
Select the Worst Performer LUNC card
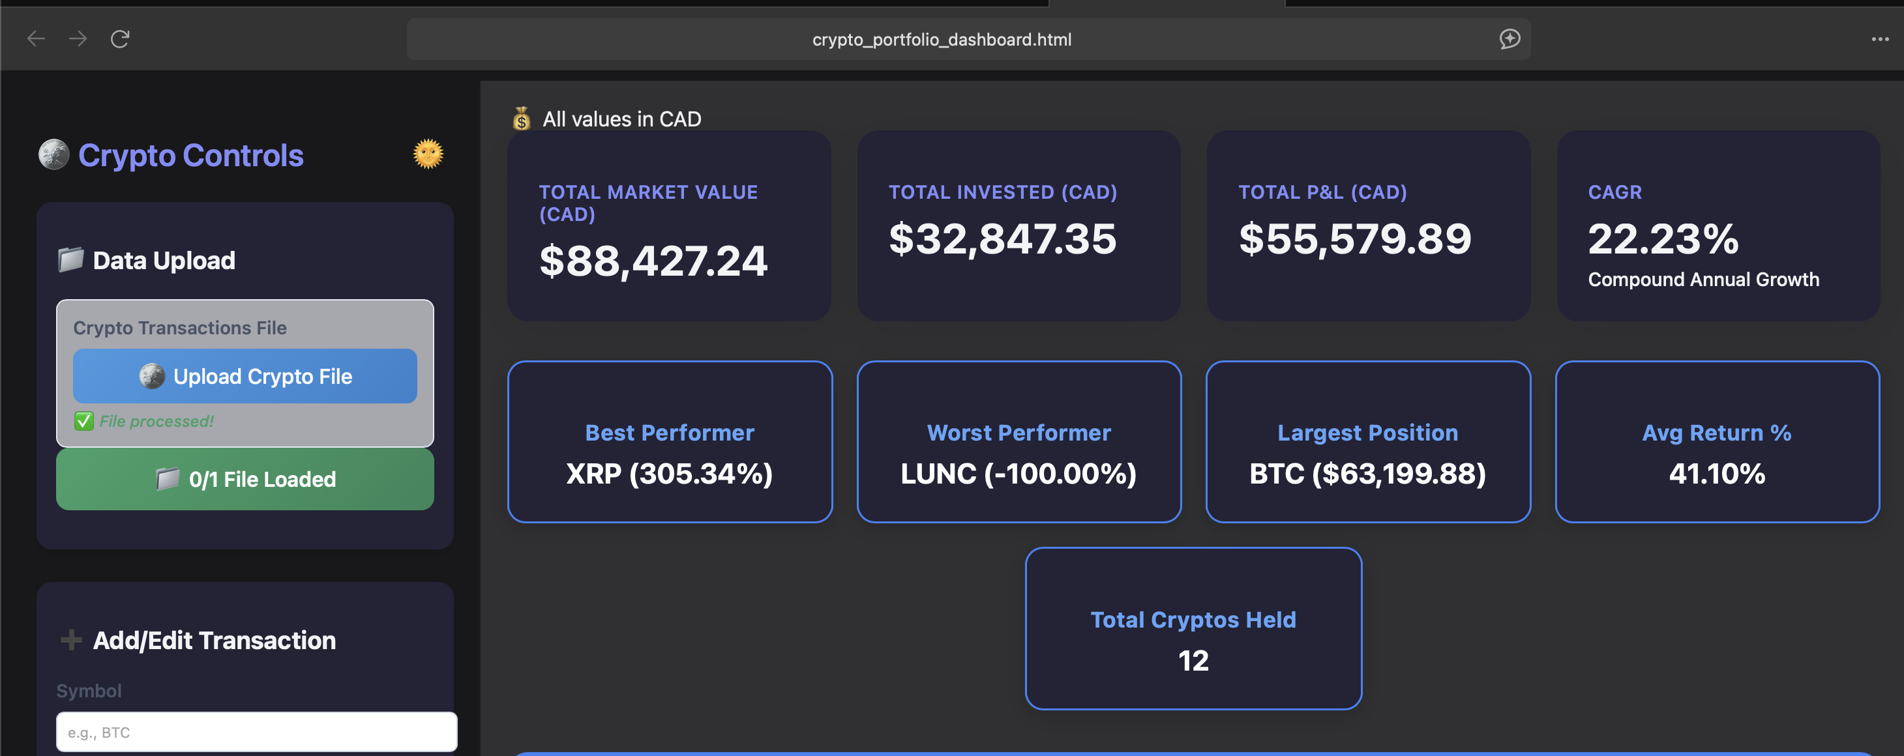point(1019,443)
